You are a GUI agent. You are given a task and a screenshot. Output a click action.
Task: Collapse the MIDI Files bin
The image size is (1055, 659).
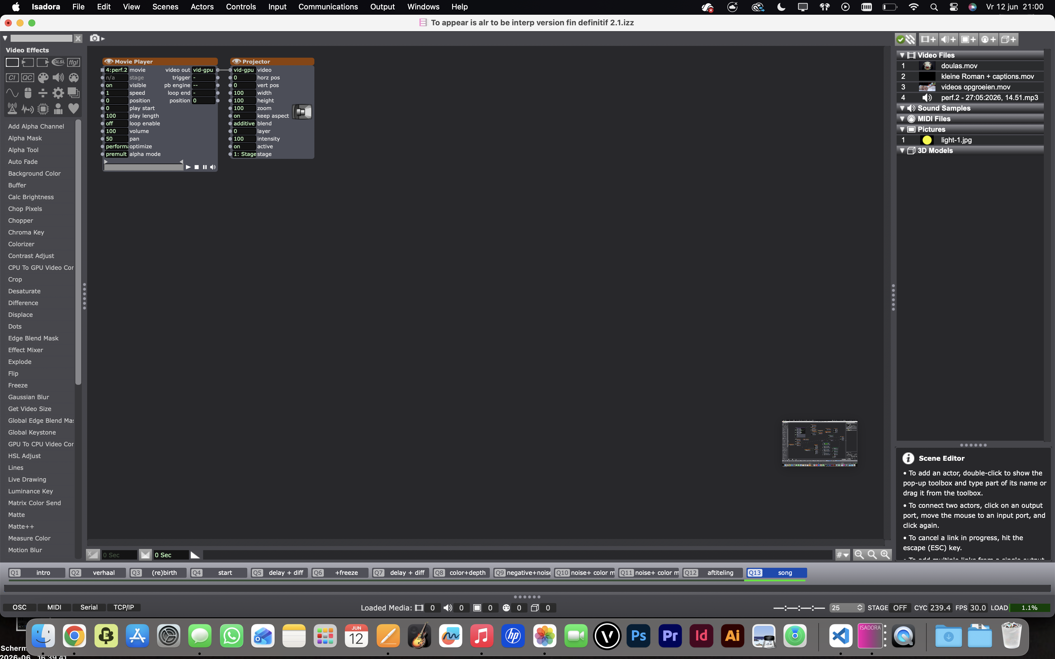click(x=902, y=119)
